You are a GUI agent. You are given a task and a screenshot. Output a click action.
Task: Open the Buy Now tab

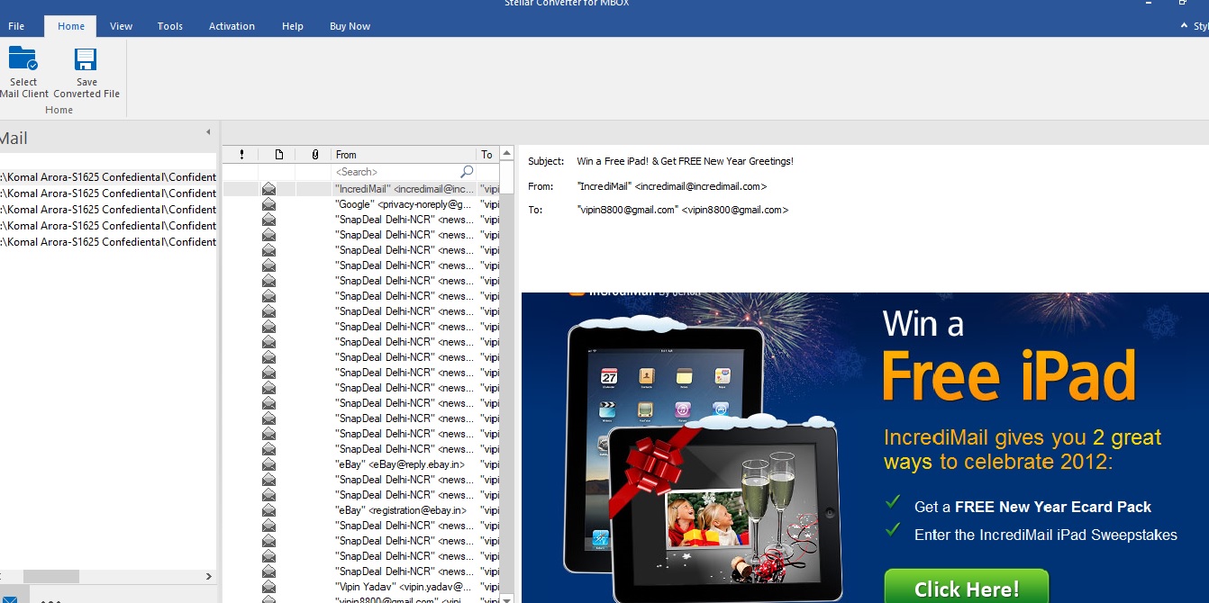350,26
